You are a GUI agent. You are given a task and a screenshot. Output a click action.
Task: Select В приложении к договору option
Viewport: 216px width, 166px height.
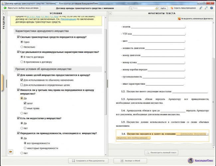(x=22, y=62)
